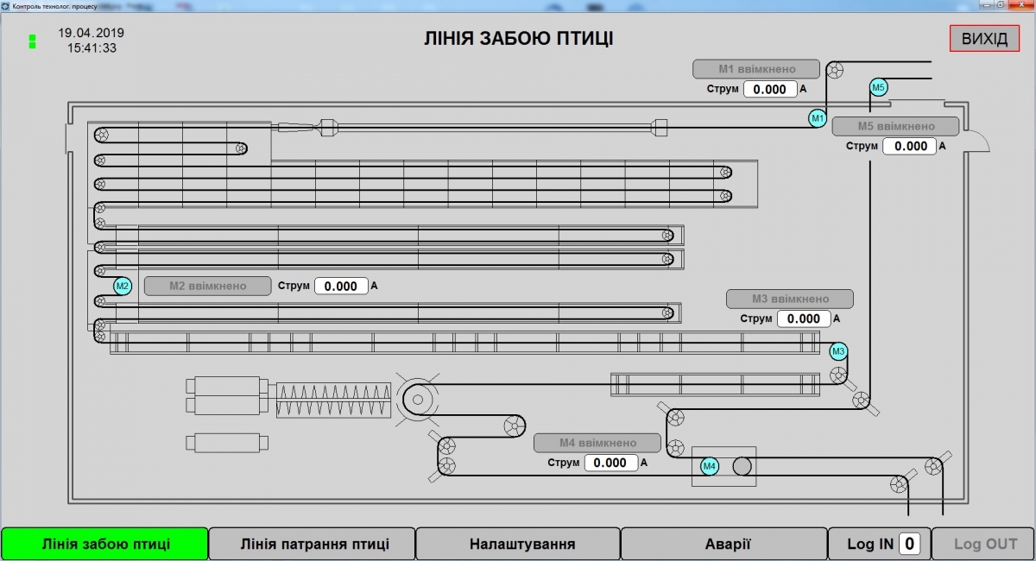Toggle the M1 ввімкнено button
This screenshot has width=1036, height=561.
756,69
